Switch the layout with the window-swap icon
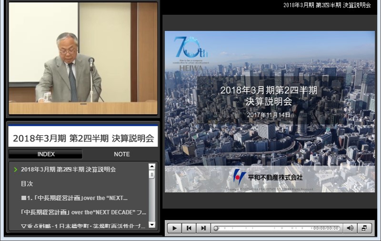381x241 pixels. coord(364,228)
